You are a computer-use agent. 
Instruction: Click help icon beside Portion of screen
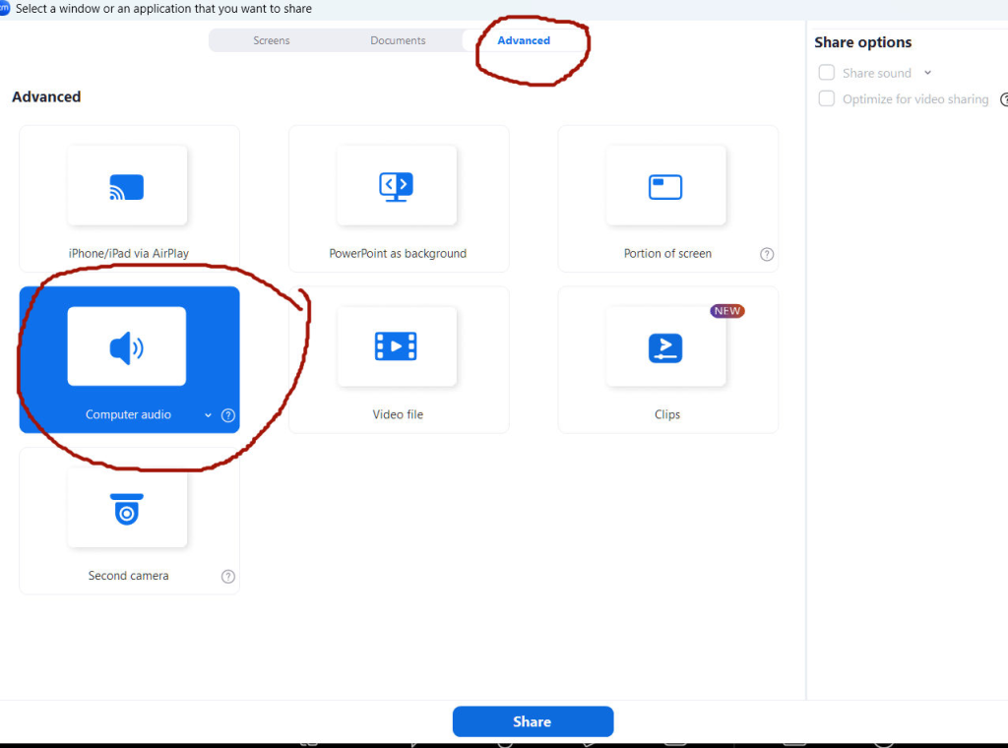(767, 254)
